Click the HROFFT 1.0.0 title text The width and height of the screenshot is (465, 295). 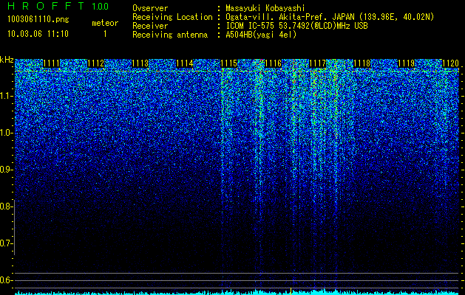(58, 6)
